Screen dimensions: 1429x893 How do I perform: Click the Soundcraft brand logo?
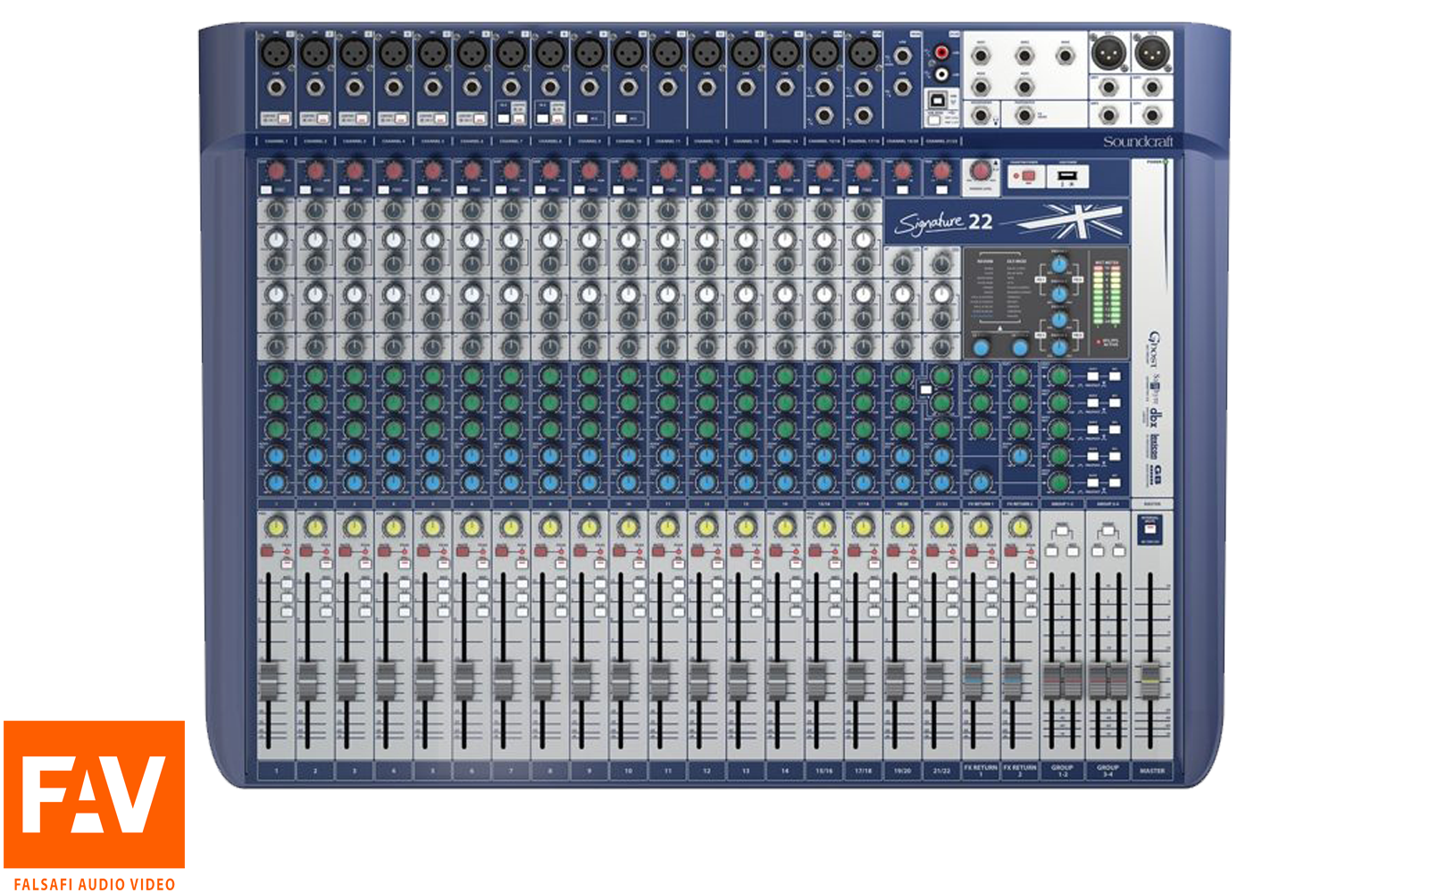(x=1138, y=142)
